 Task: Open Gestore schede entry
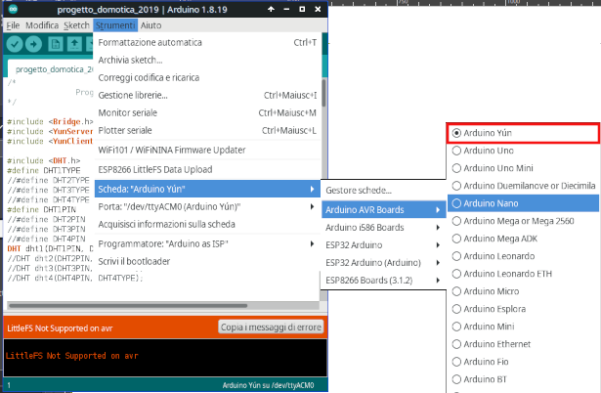[358, 190]
